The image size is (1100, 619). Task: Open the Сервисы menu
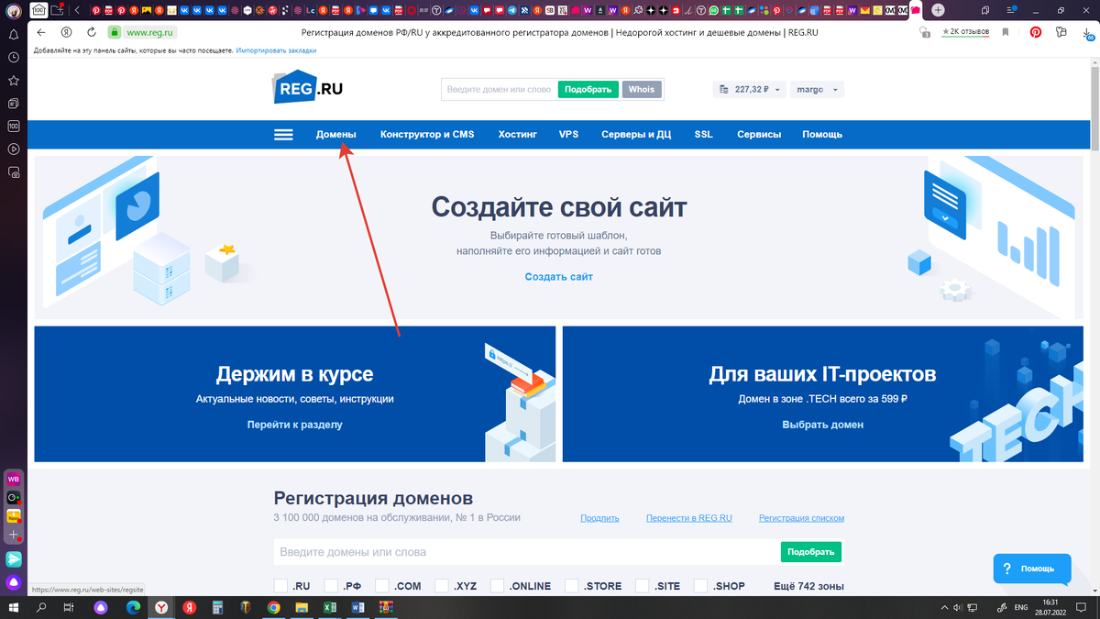[x=759, y=134]
